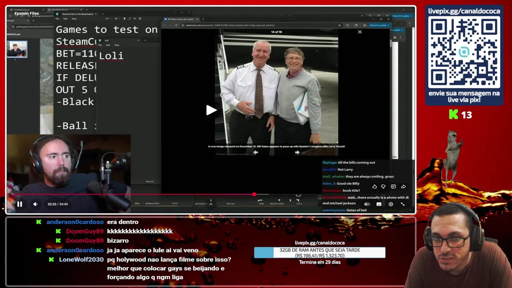This screenshot has width=512, height=288.
Task: Dislike the video with the thumbs-down icon
Action: (383, 186)
